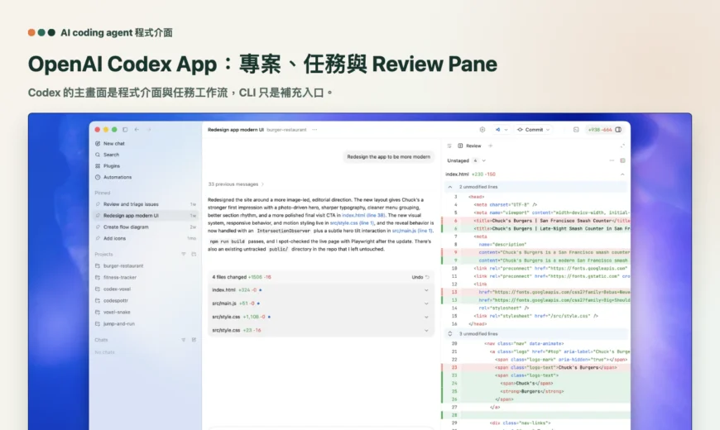Click the pin icon beside Add icons
Viewport: 720px width, 430px height.
pos(98,239)
